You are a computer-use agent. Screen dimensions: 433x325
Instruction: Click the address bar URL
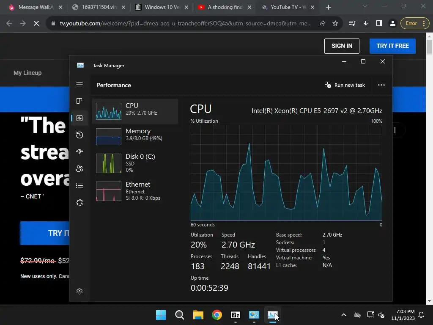pos(186,24)
